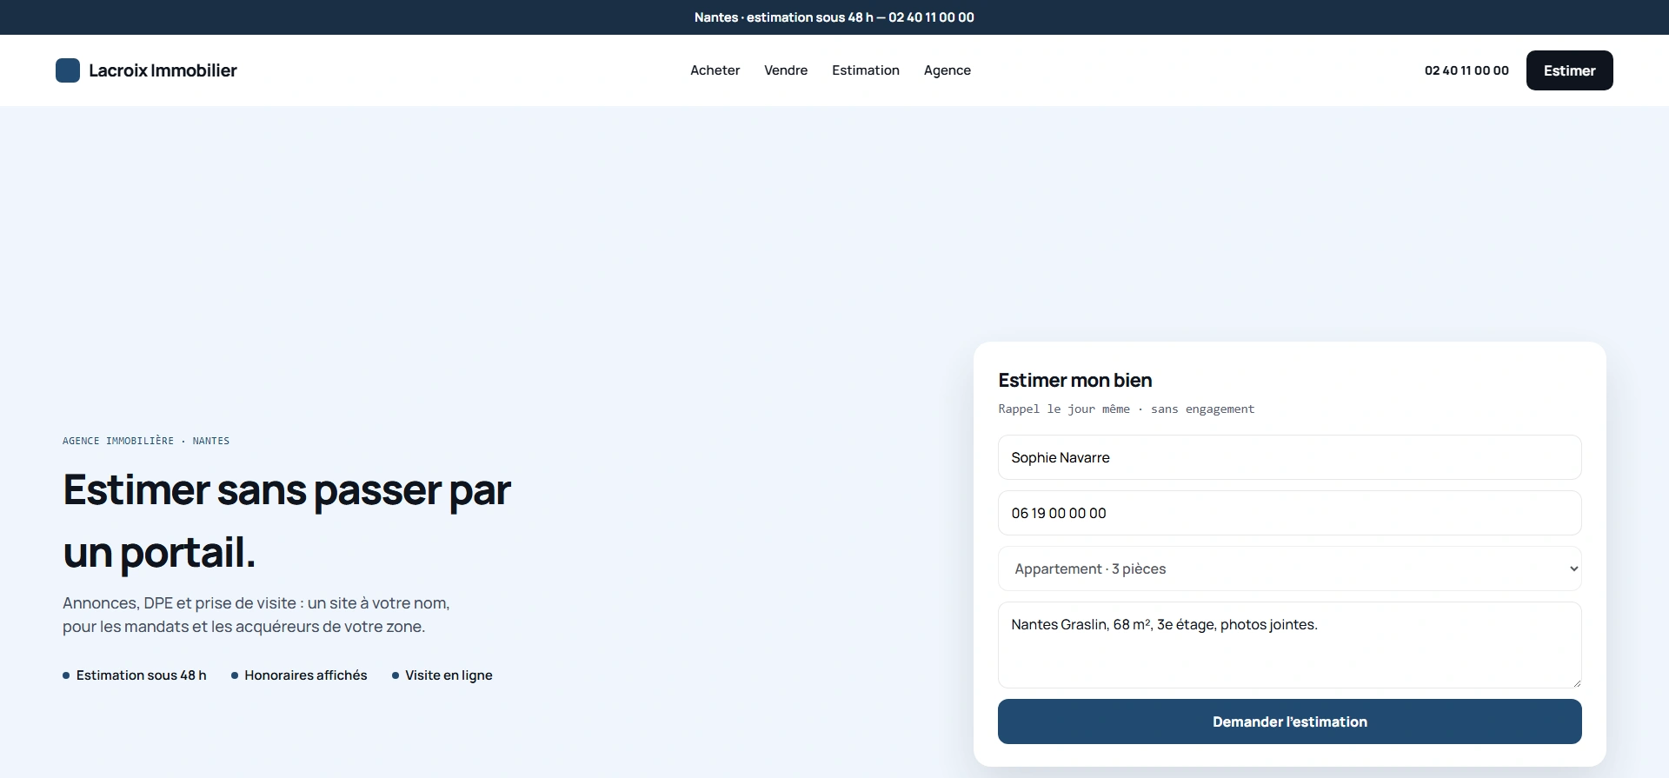The image size is (1669, 778).
Task: Click the Visite en ligne bullet
Action: pyautogui.click(x=442, y=675)
